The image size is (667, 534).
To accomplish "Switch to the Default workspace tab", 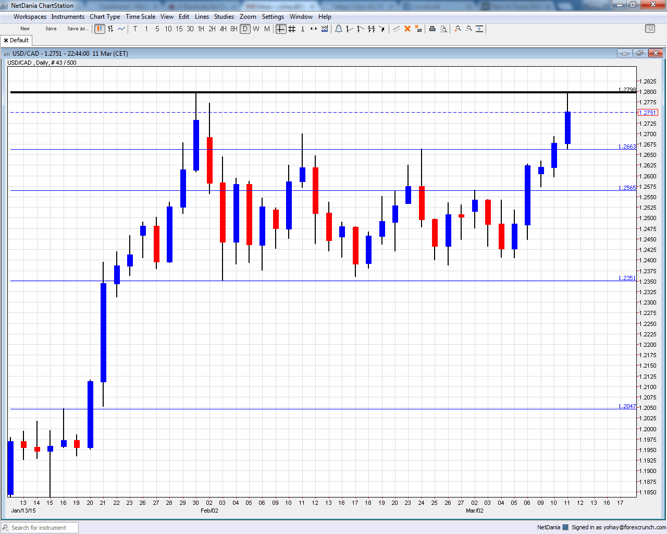I will 16,40.
